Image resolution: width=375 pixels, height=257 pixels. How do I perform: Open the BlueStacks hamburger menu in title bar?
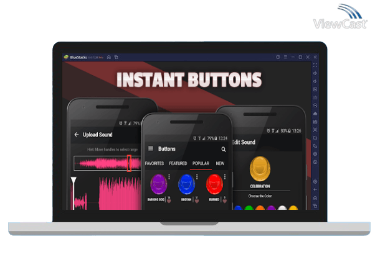[285, 57]
